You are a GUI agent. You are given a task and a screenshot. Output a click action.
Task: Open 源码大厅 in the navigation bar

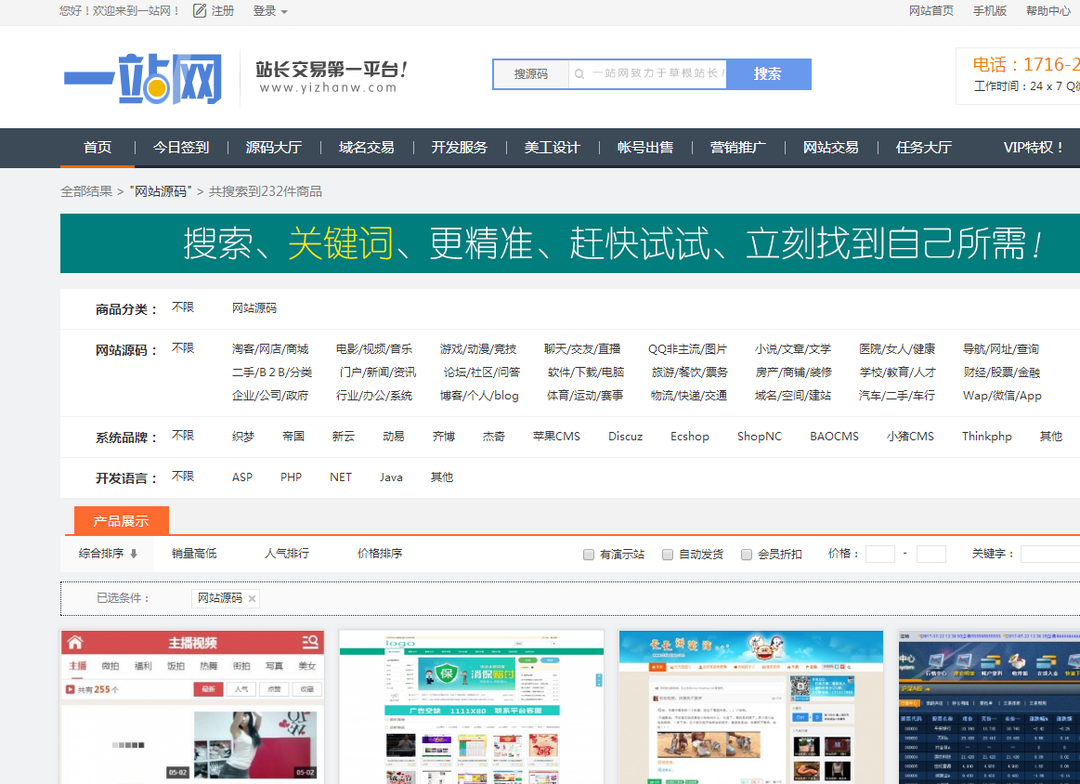click(x=274, y=148)
